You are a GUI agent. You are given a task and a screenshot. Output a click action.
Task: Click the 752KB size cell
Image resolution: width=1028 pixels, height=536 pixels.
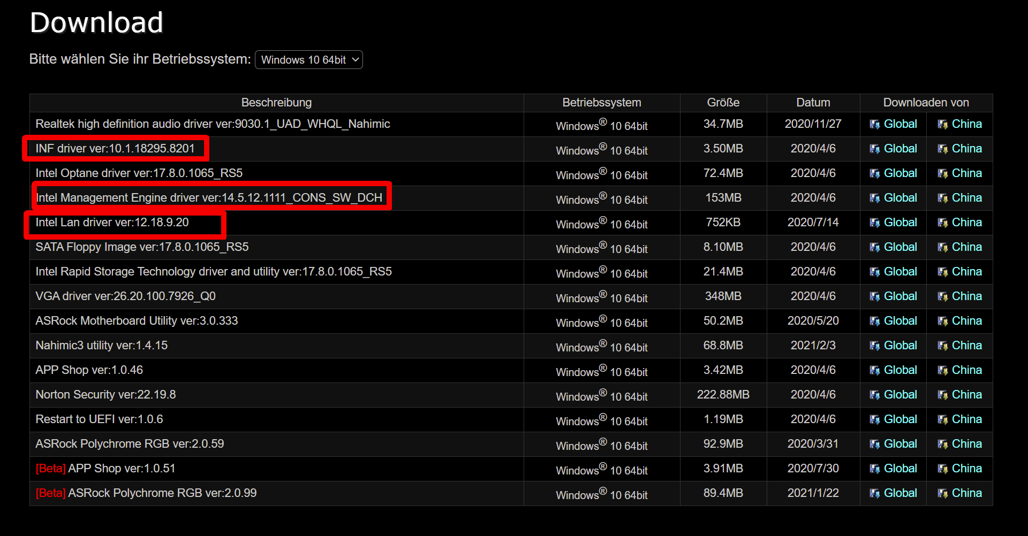[x=723, y=223]
